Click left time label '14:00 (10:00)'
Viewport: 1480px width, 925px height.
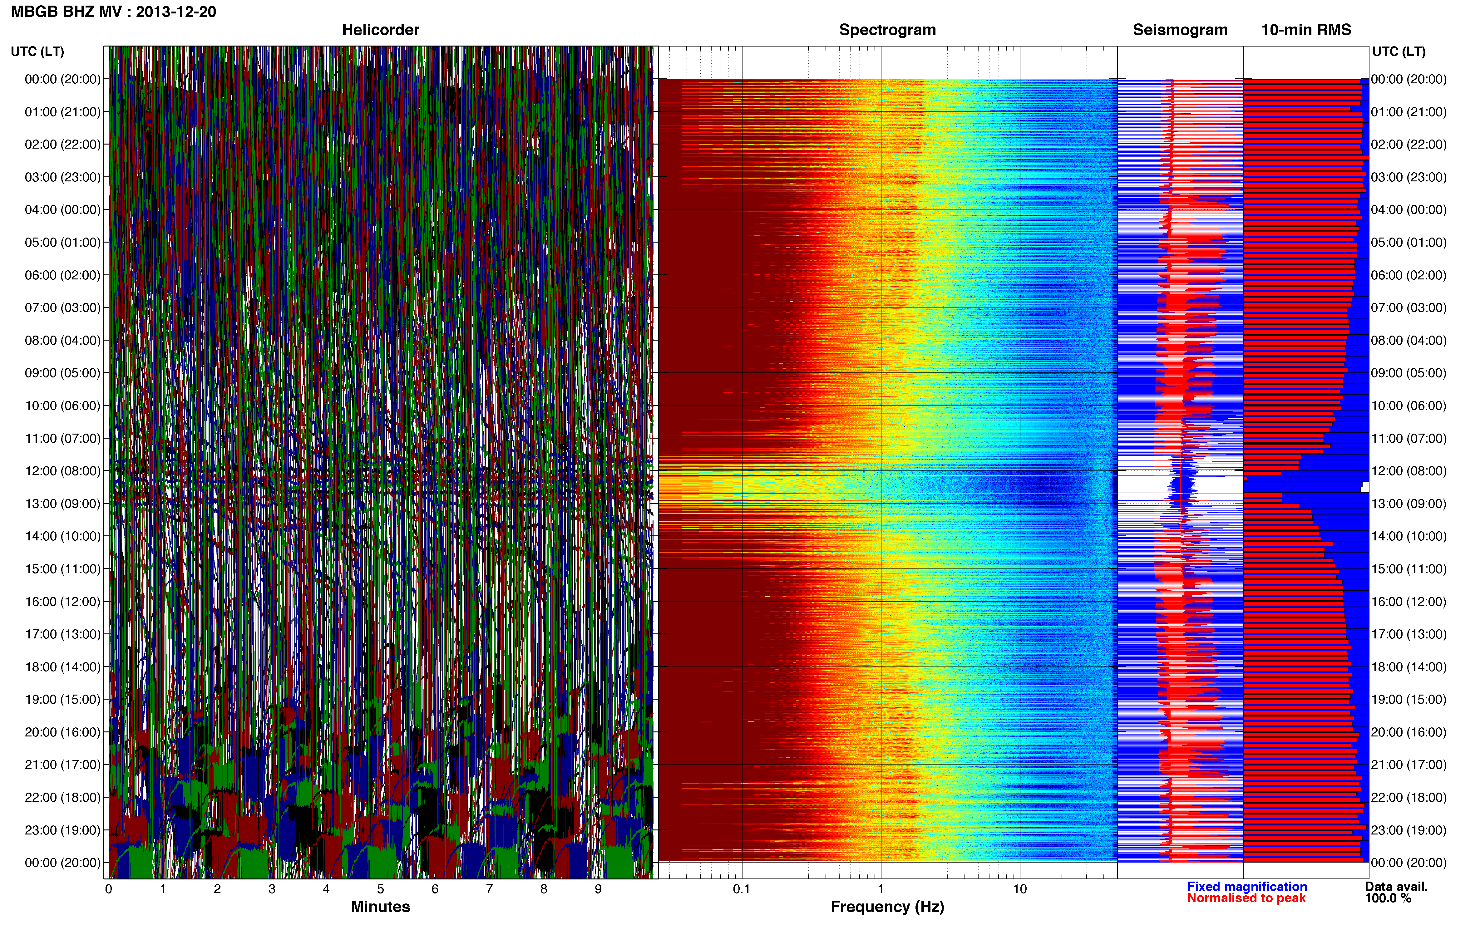(x=62, y=537)
